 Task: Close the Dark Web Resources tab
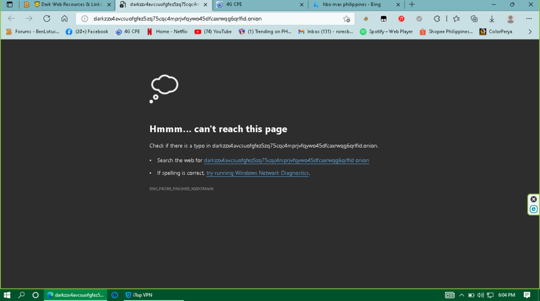(109, 5)
